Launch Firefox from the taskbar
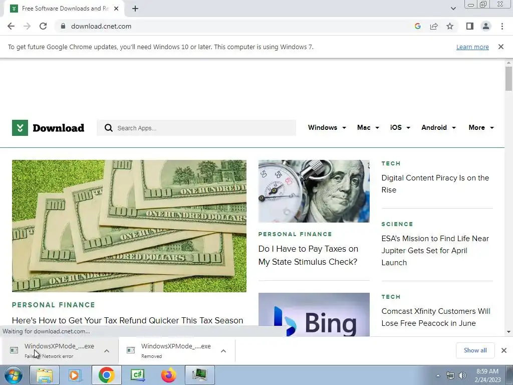 click(168, 375)
